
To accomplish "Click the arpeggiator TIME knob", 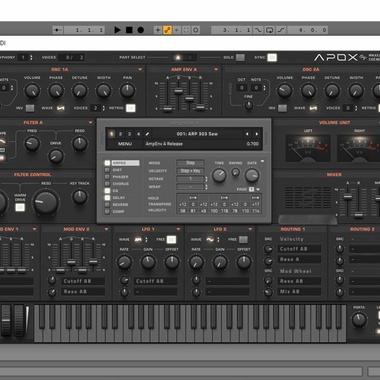I will pyautogui.click(x=219, y=176).
